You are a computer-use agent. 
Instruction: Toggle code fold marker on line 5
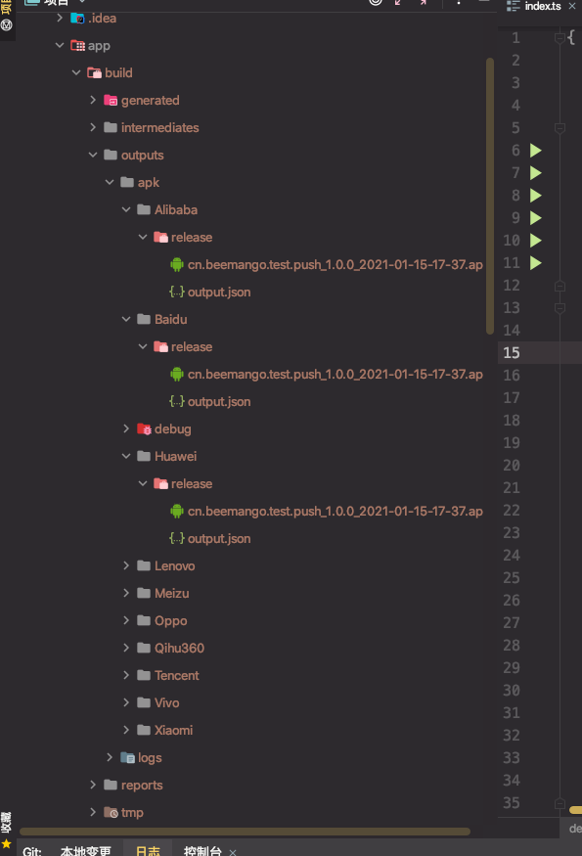(560, 128)
